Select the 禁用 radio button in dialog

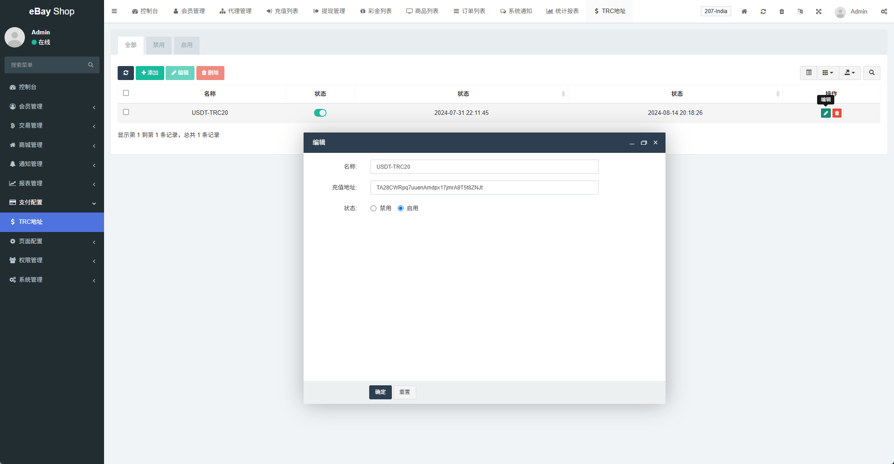click(373, 208)
